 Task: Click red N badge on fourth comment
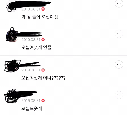43,100
